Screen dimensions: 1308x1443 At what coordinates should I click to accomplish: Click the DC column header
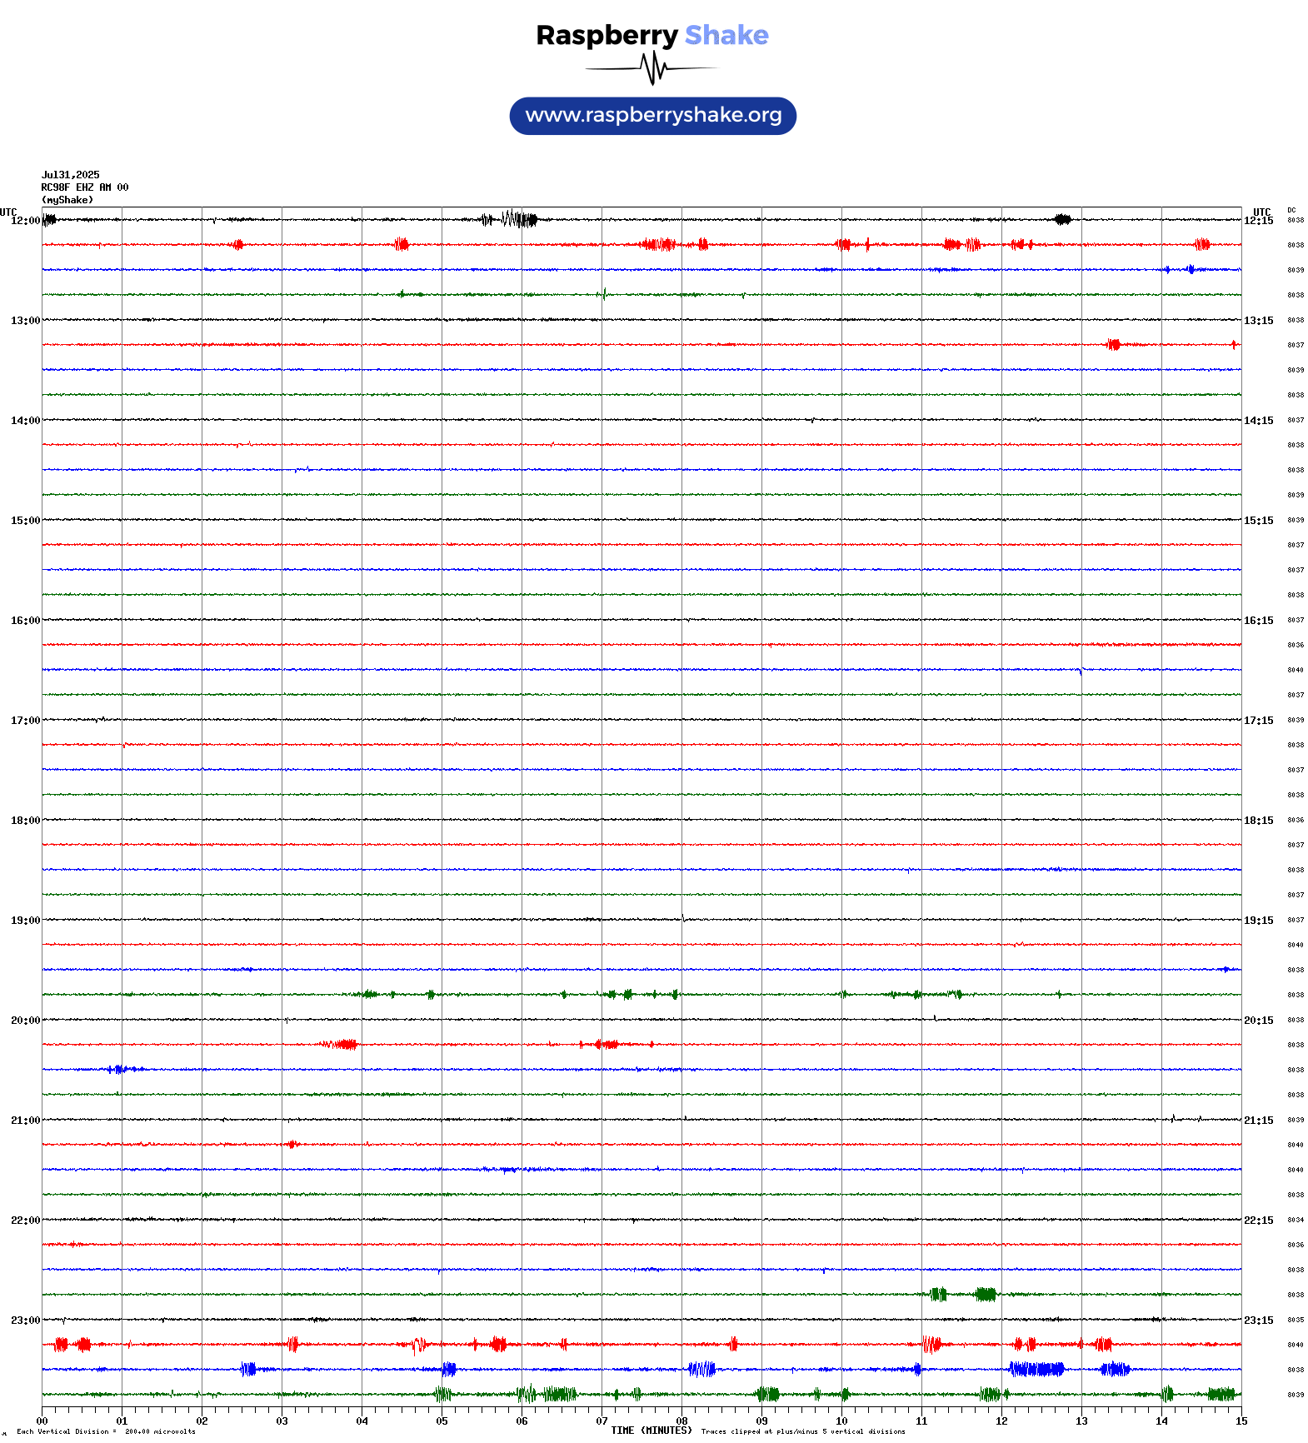click(1291, 211)
